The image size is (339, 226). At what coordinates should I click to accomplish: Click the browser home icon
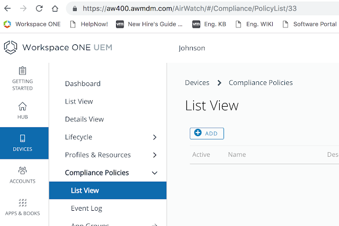55,8
